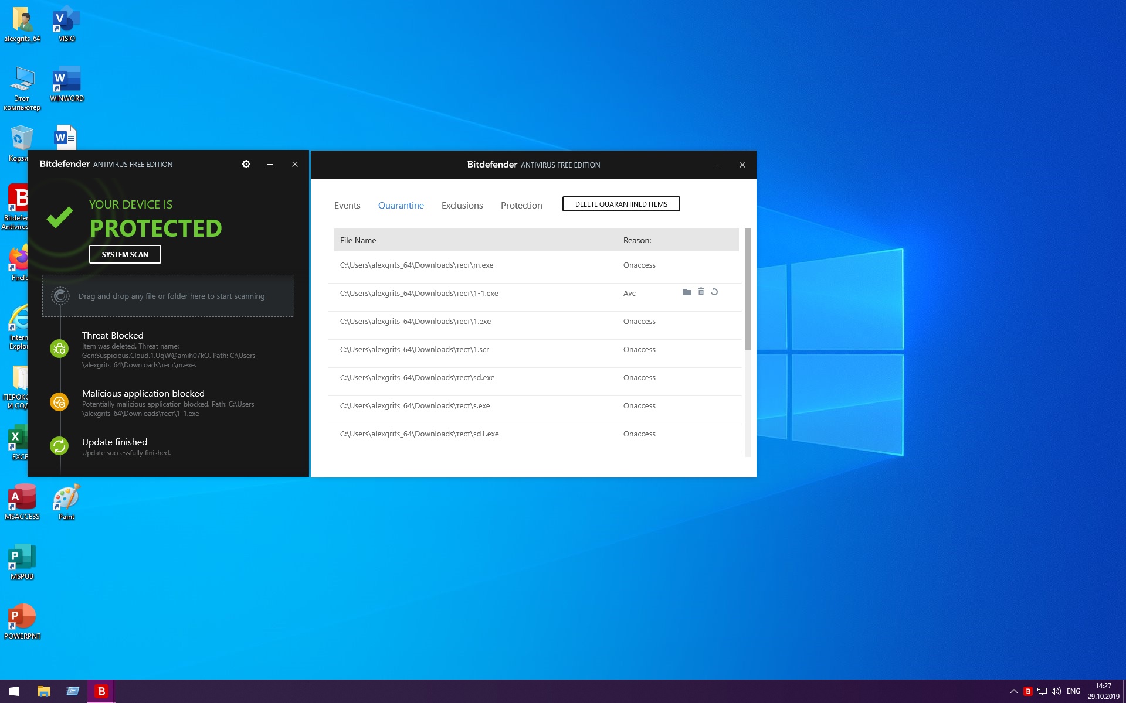Image resolution: width=1126 pixels, height=703 pixels.
Task: Delete quarantined 1-1.exe with trash icon
Action: (x=701, y=292)
